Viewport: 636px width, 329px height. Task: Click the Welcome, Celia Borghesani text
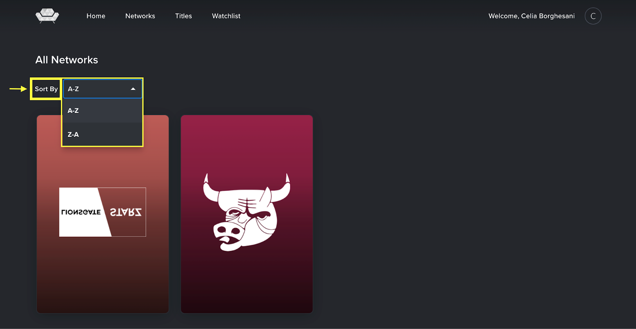click(x=531, y=16)
